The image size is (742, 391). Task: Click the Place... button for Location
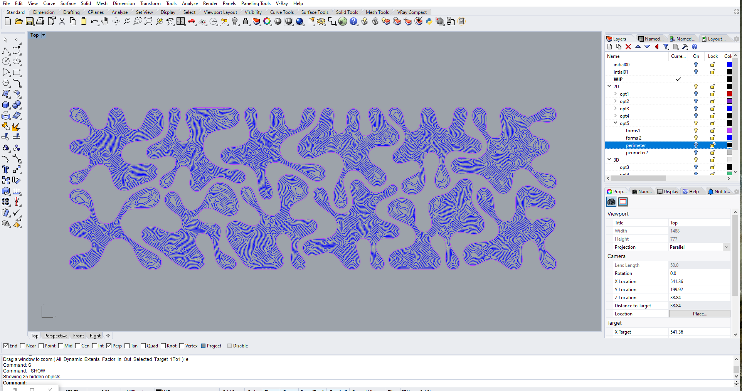coord(700,314)
